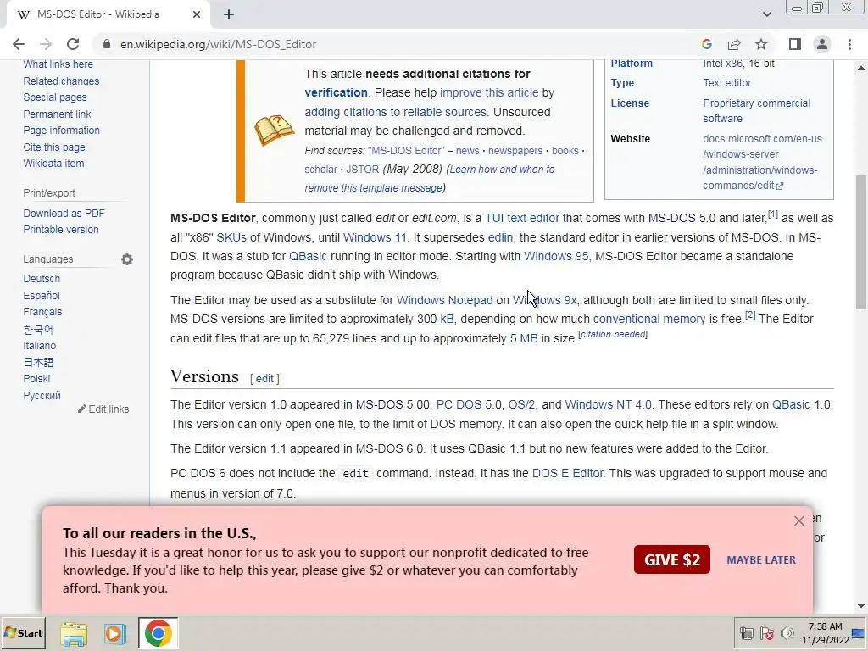
Task: Click the Google icon in the address bar
Action: tap(706, 44)
